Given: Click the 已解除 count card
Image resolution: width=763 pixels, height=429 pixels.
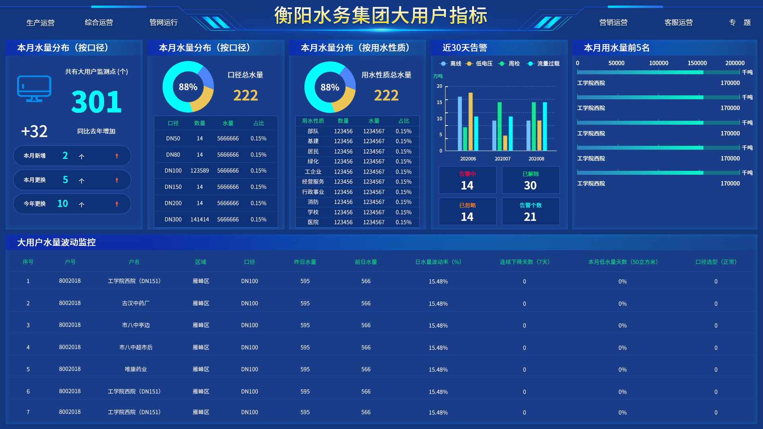Looking at the screenshot, I should coord(531,180).
